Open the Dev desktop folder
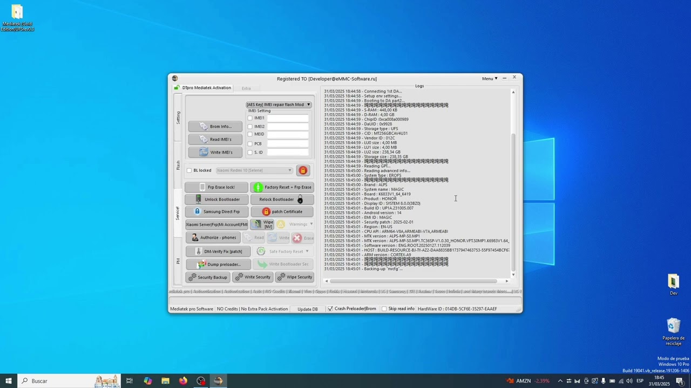Image resolution: width=691 pixels, height=388 pixels. pos(673,285)
